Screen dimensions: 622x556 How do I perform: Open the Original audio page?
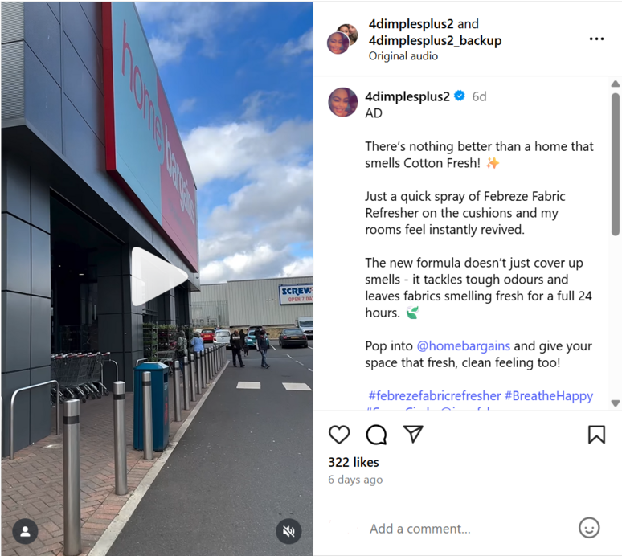tap(403, 56)
